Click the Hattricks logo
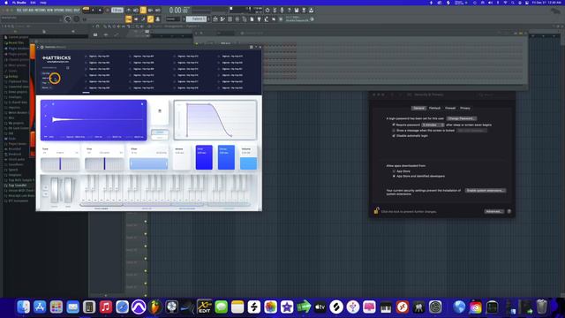565x318 pixels. tap(56, 58)
